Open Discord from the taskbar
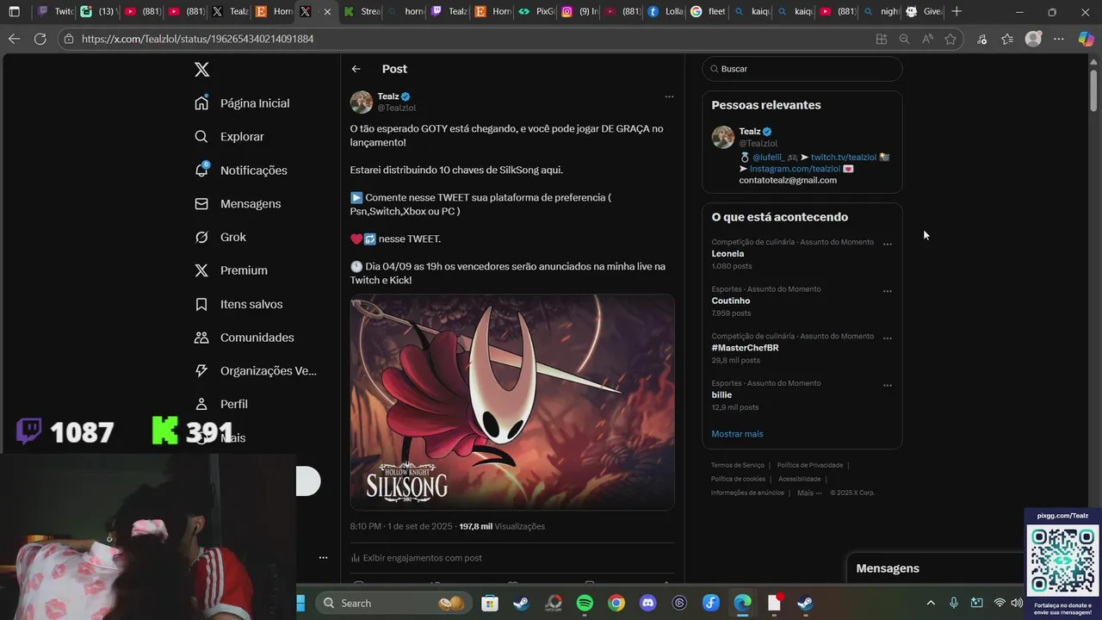 (648, 603)
